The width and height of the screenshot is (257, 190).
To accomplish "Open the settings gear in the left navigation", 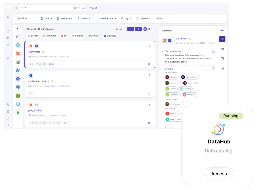I will (8, 112).
